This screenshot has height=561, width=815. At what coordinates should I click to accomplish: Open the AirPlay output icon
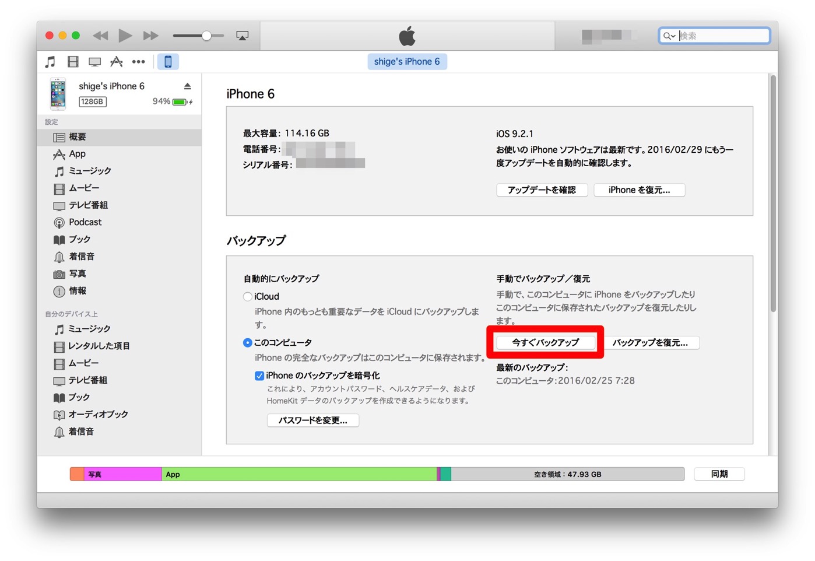click(x=243, y=36)
